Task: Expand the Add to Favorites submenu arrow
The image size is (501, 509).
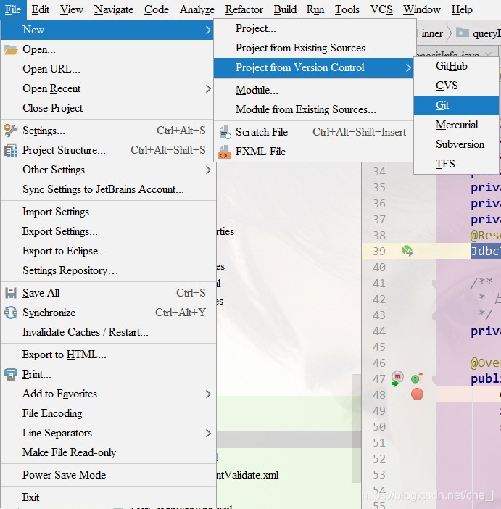Action: [208, 394]
